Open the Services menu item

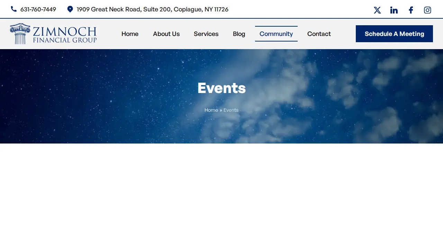pos(206,34)
